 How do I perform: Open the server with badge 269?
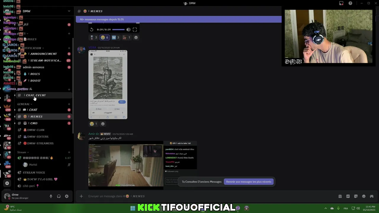pos(7,164)
